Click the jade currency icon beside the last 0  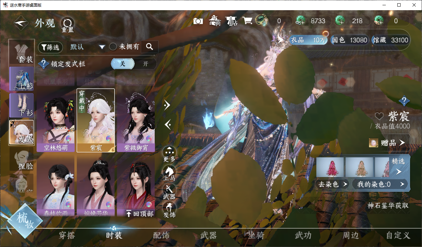[x=379, y=21]
